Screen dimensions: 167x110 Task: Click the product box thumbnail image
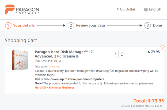[20, 60]
